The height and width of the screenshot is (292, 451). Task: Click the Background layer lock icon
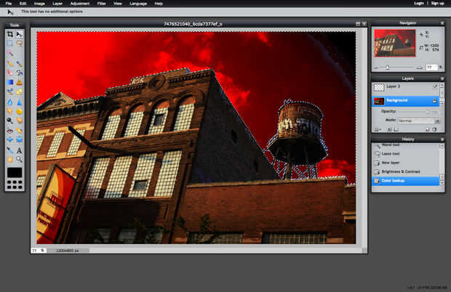coord(435,101)
